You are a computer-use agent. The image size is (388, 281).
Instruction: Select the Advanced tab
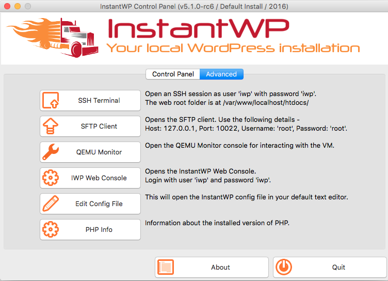(221, 74)
